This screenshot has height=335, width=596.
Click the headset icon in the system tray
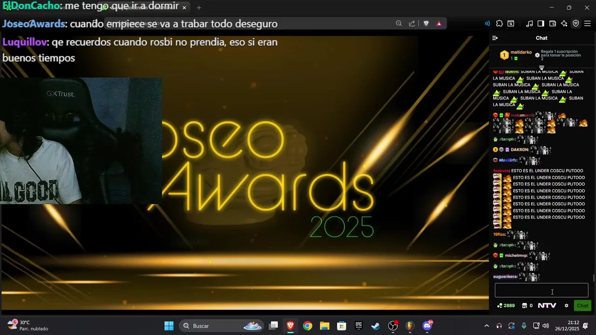499,326
